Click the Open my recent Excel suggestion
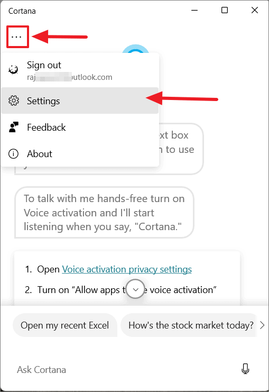Image resolution: width=269 pixels, height=392 pixels. [x=64, y=325]
